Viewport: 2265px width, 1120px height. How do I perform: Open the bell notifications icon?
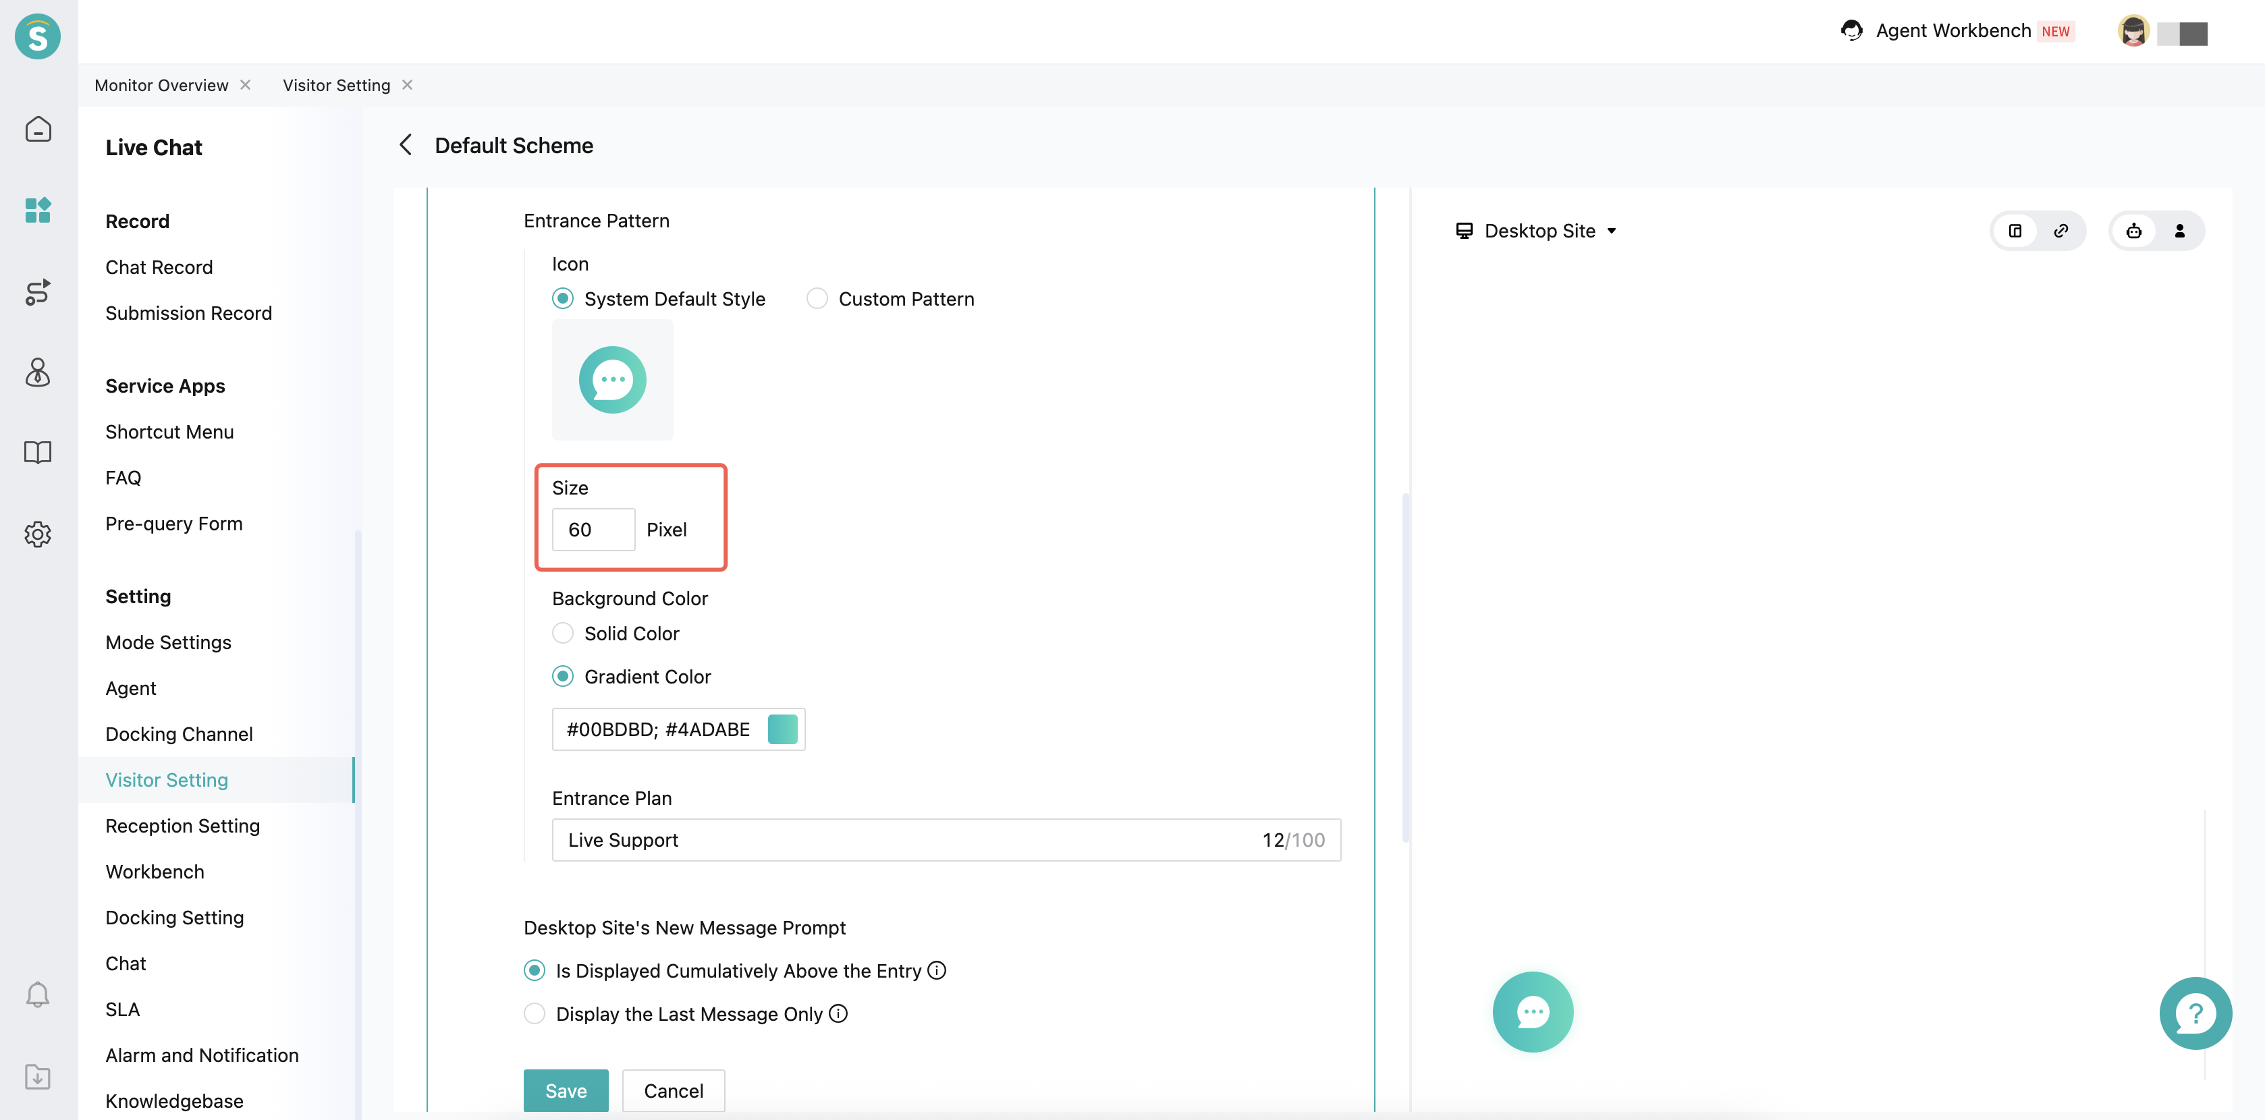pyautogui.click(x=38, y=995)
